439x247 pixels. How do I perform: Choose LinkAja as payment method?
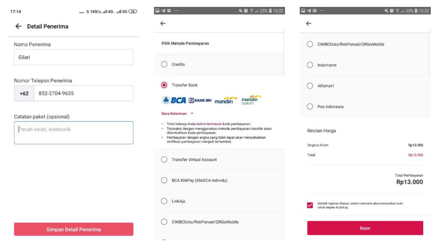click(164, 201)
